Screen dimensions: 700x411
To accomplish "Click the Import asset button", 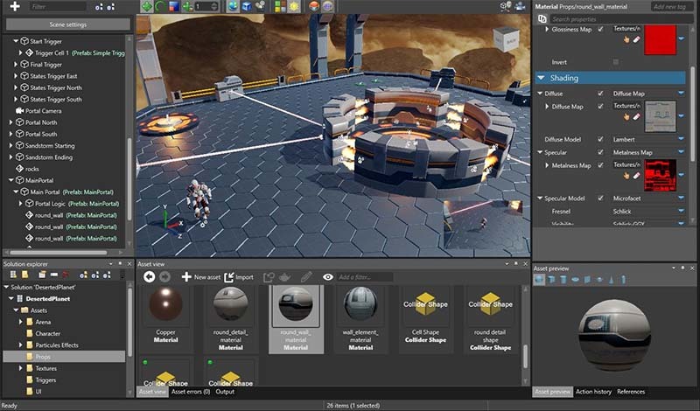I will coord(238,277).
